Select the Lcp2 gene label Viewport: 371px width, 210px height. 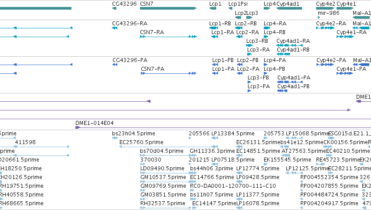coord(241,13)
